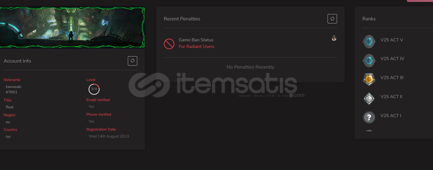Click the No Penalties Recently message

coord(250,67)
